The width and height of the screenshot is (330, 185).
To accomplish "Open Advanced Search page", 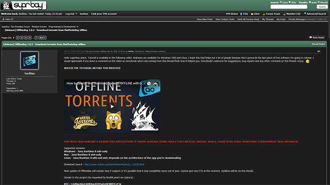I will pyautogui.click(x=316, y=14).
